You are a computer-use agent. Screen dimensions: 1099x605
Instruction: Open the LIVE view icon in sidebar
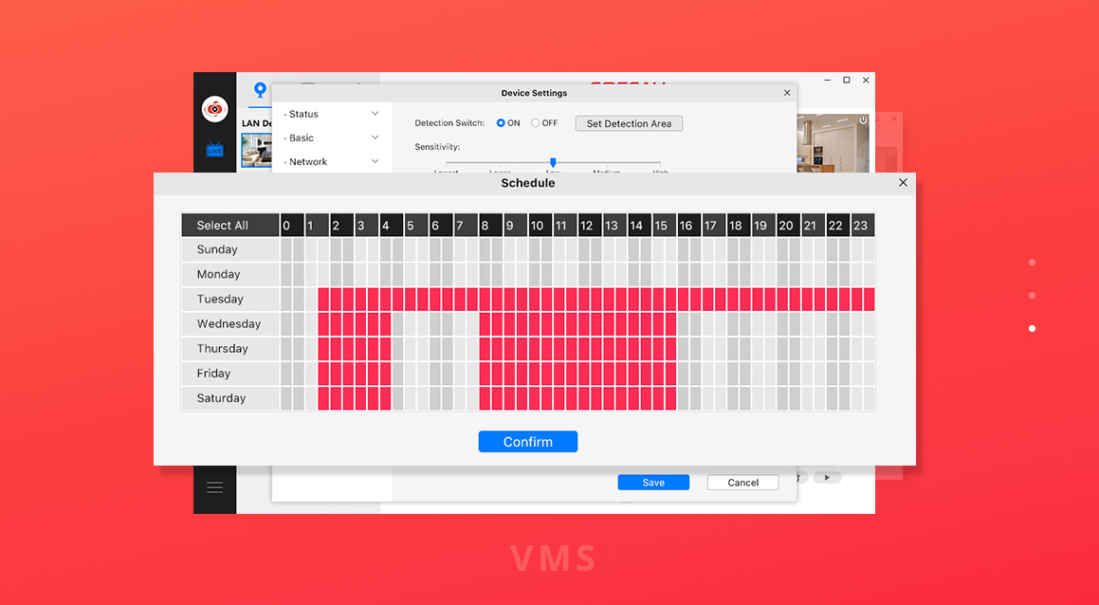pyautogui.click(x=214, y=150)
